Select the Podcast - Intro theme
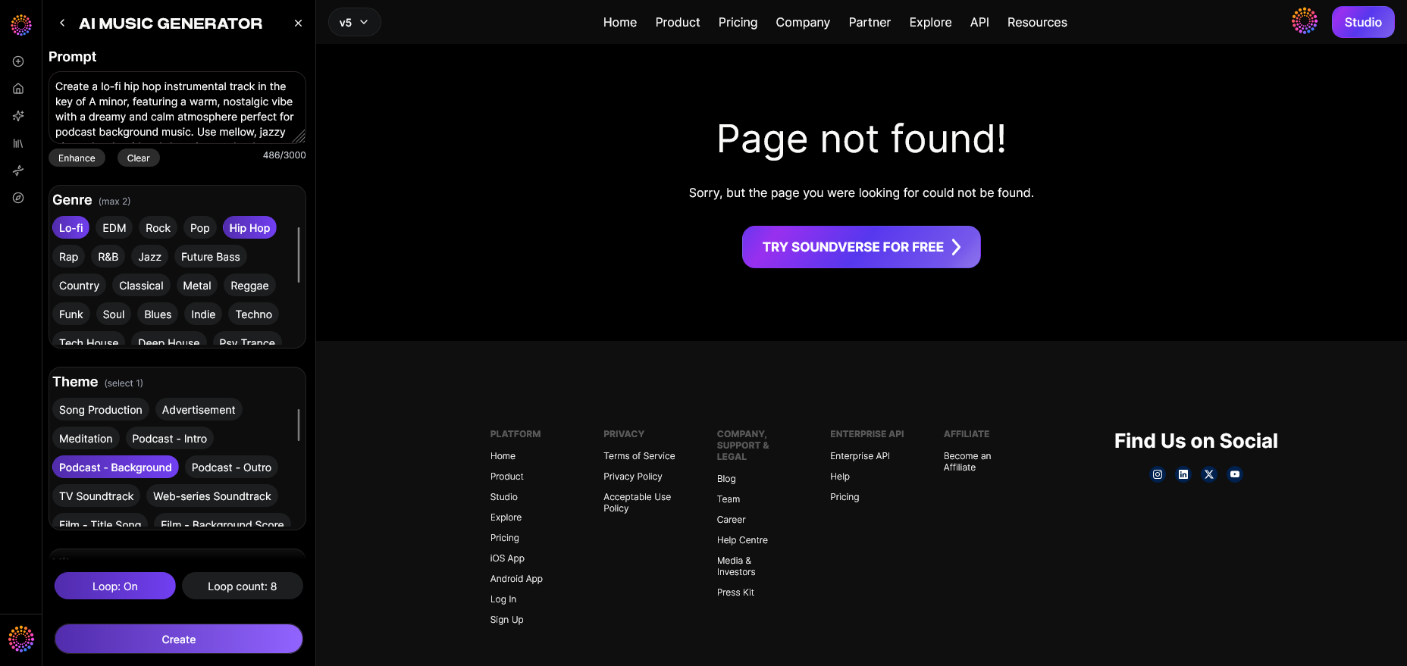The image size is (1407, 666). 170,439
